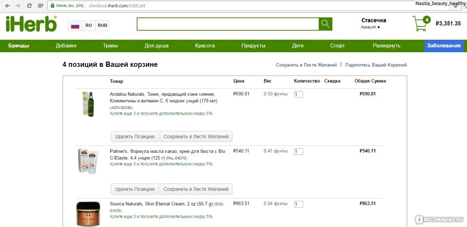Image resolution: width=467 pixels, height=227 pixels.
Task: Open the shopping cart icon
Action: (x=419, y=24)
